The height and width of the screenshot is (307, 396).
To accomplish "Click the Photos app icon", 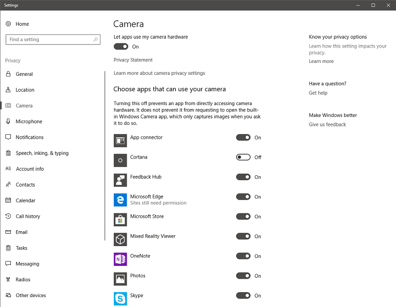I will (120, 279).
